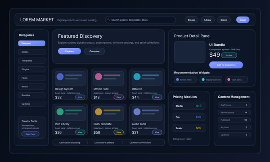The height and width of the screenshot is (162, 270).
Task: View the Icon Library product
Action: pyautogui.click(x=80, y=132)
